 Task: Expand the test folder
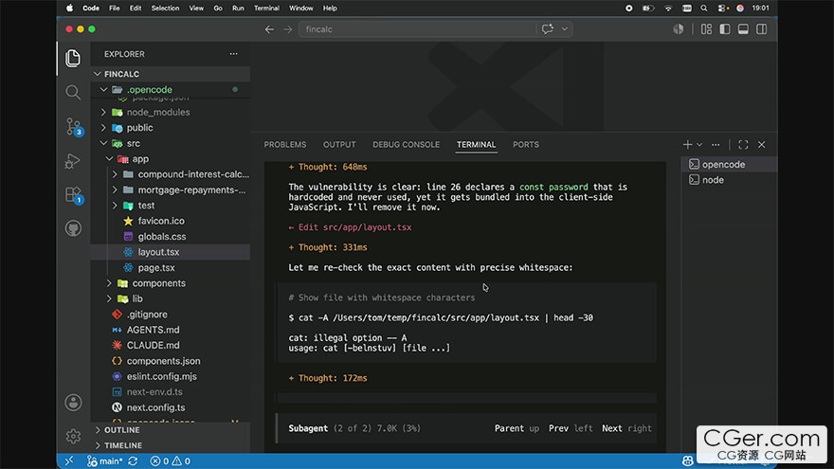click(x=171, y=206)
